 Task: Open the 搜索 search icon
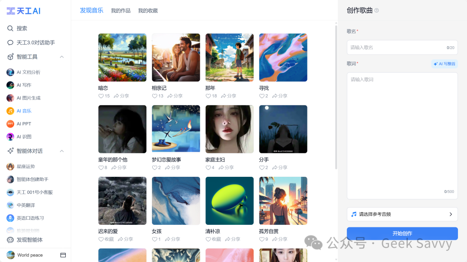[x=10, y=28]
